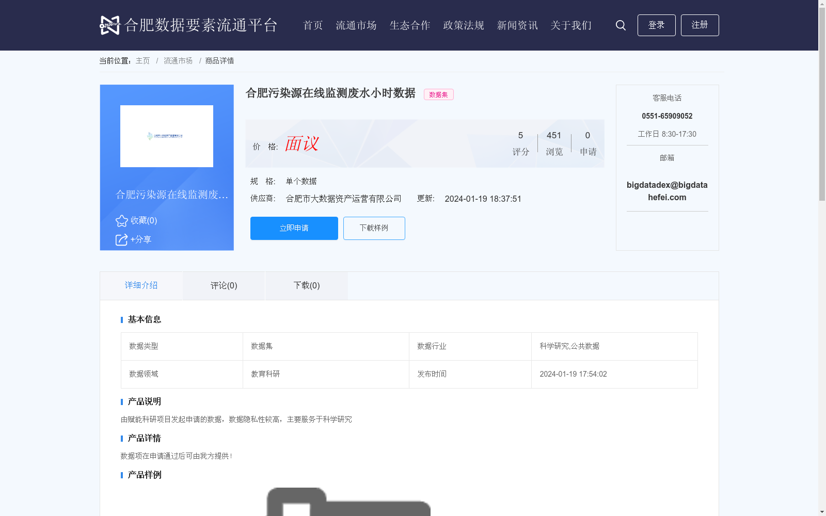The height and width of the screenshot is (516, 826).
Task: Click the platform logo icon
Action: [x=110, y=25]
